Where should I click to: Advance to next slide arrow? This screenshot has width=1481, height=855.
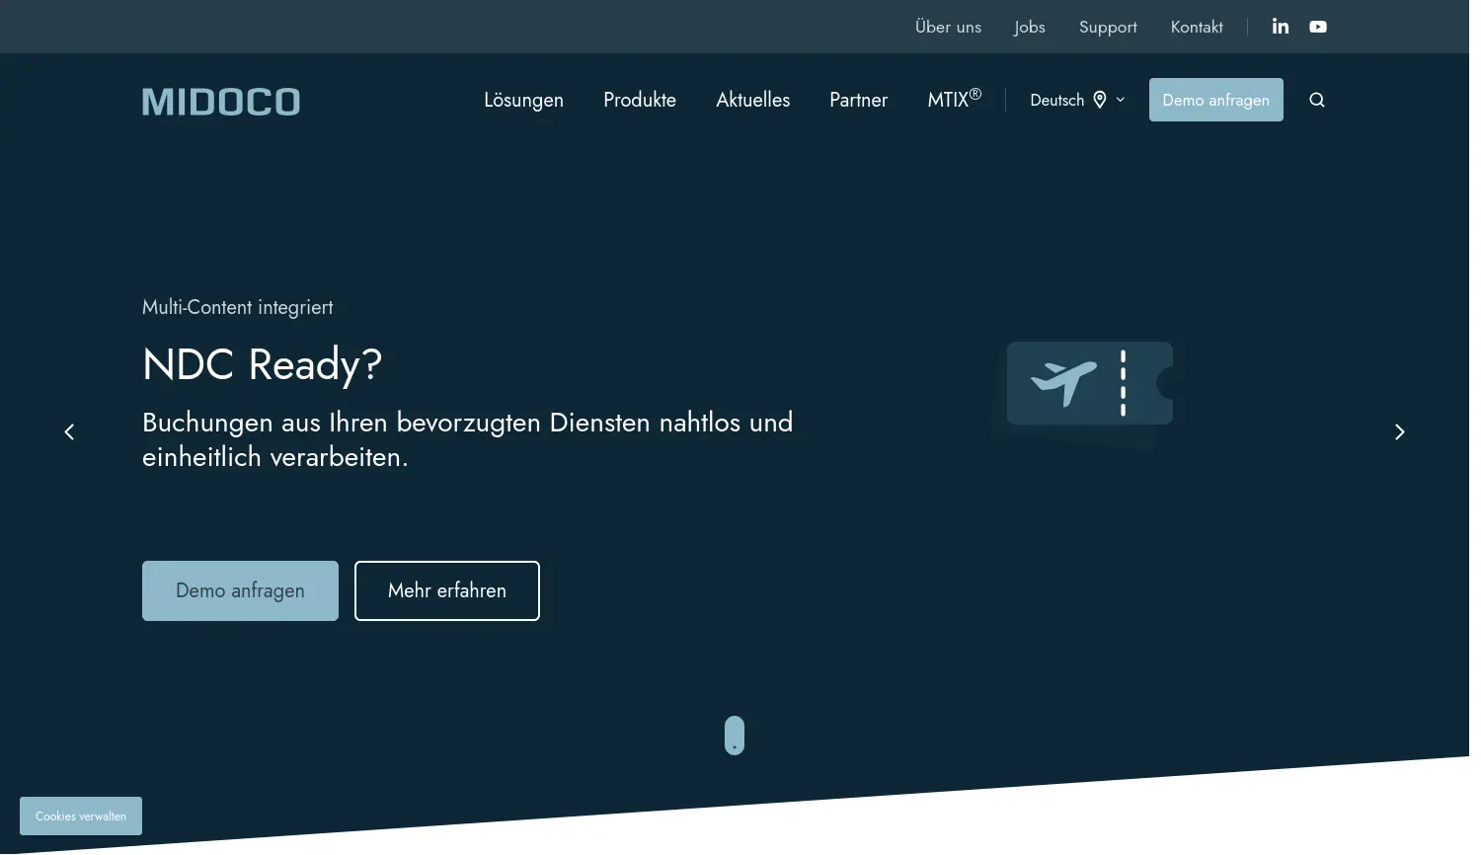pos(1399,432)
